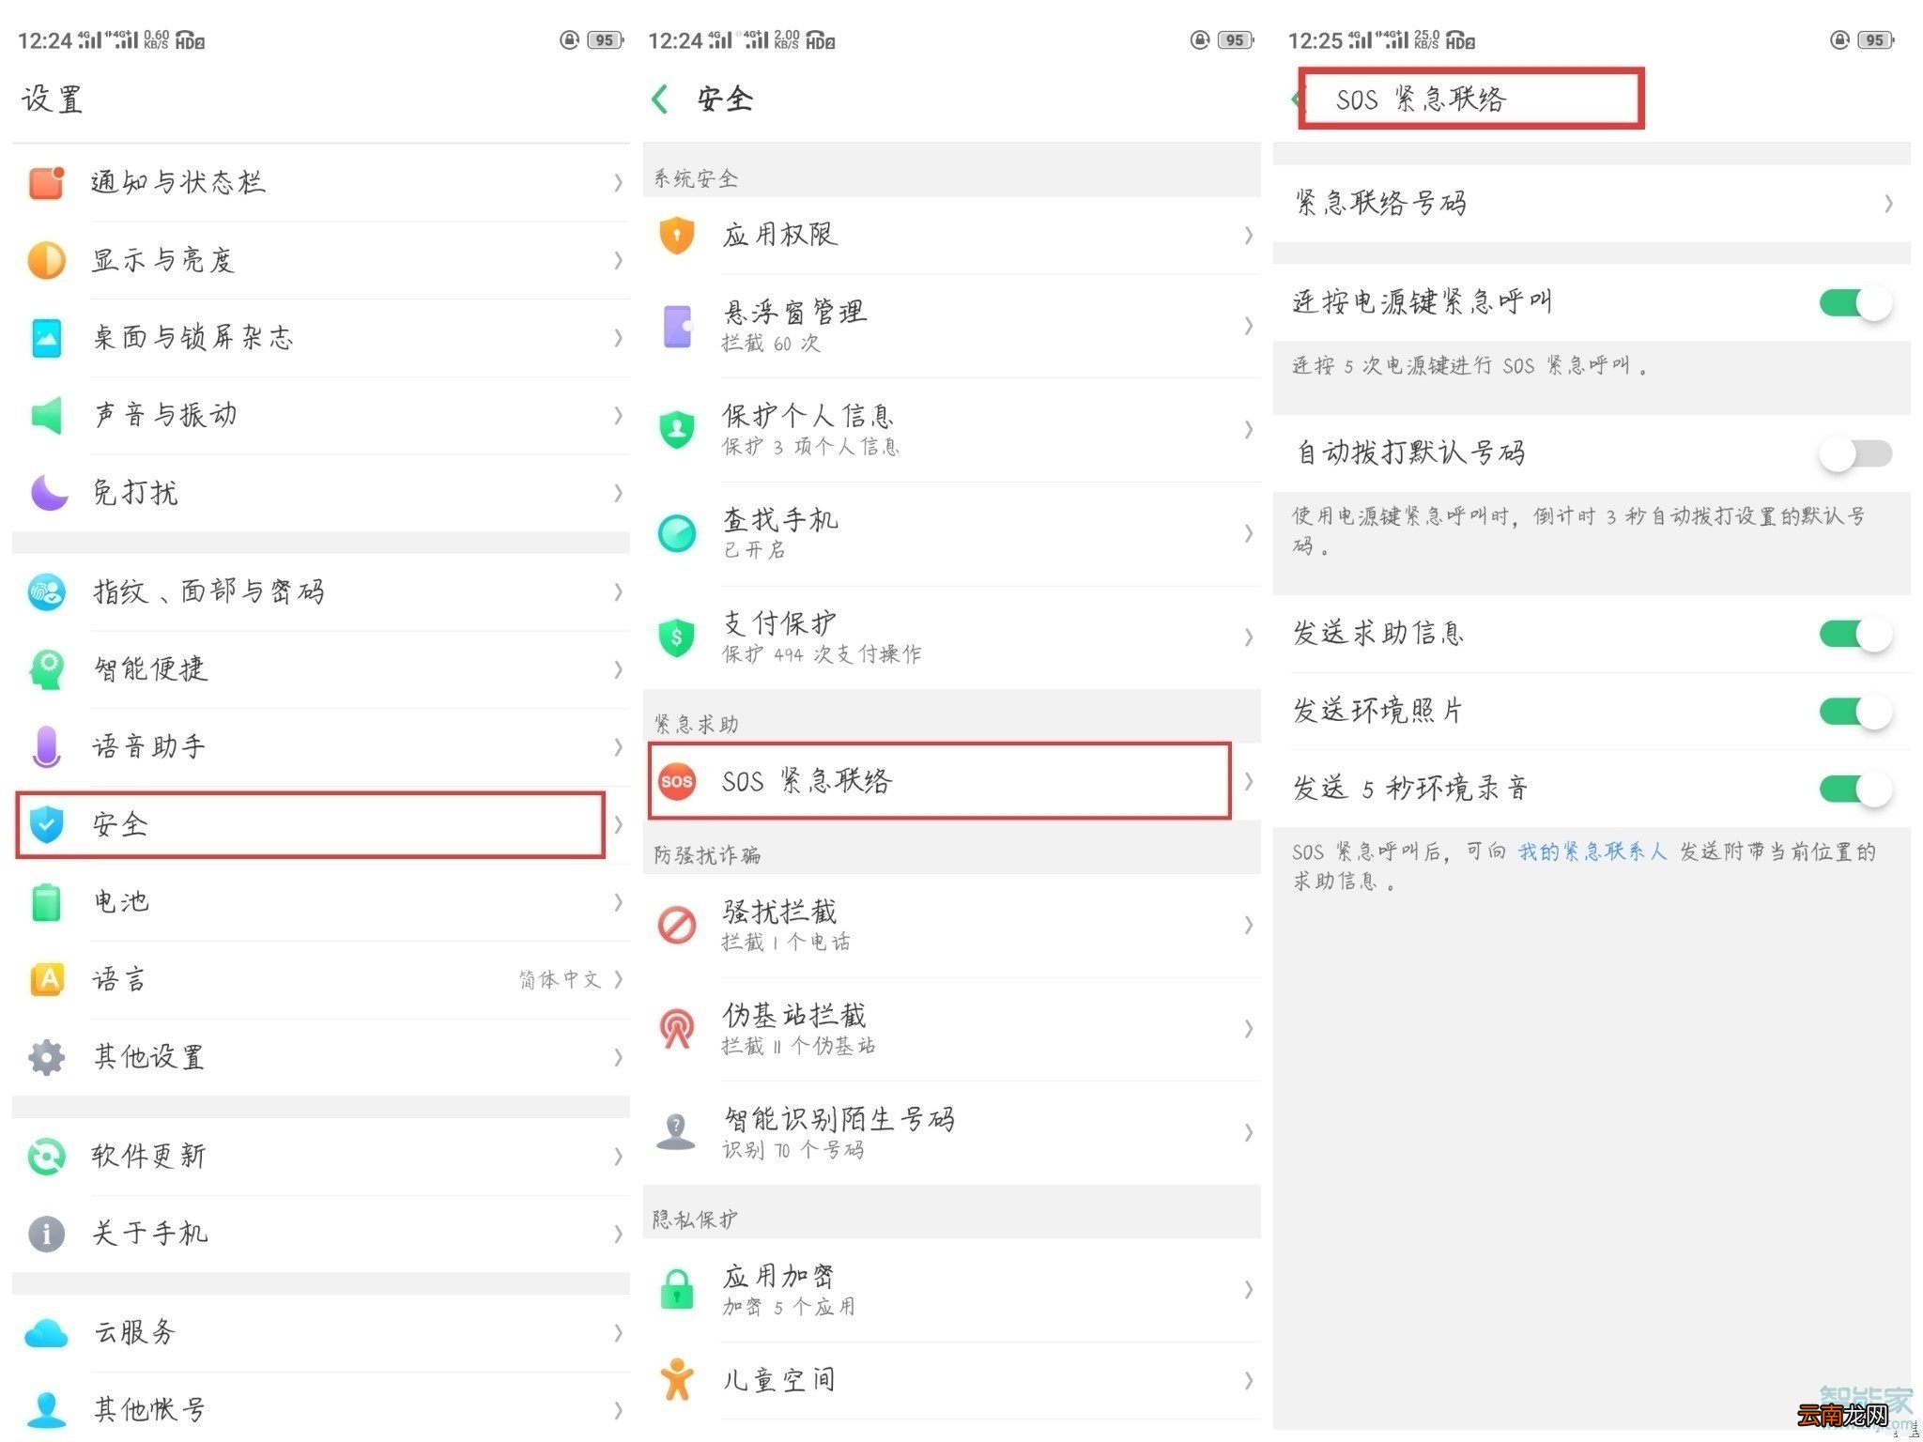Image resolution: width=1923 pixels, height=1442 pixels.
Task: Tap the 安全 shield icon
Action: pos(46,824)
